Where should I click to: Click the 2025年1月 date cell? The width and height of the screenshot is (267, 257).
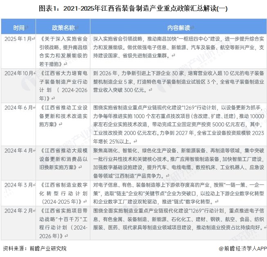point(19,38)
